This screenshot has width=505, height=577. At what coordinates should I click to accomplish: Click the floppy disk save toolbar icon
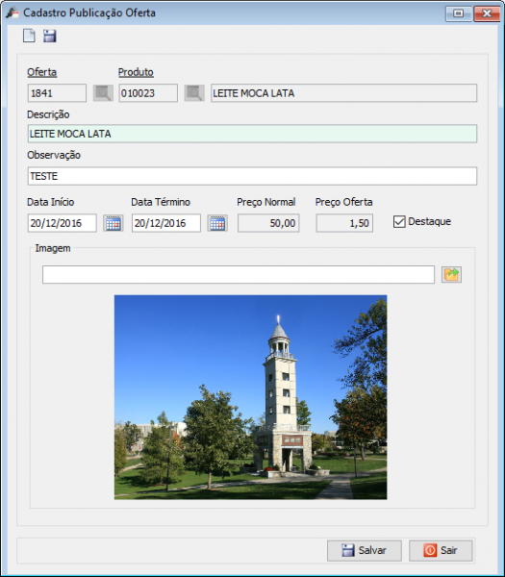click(50, 36)
